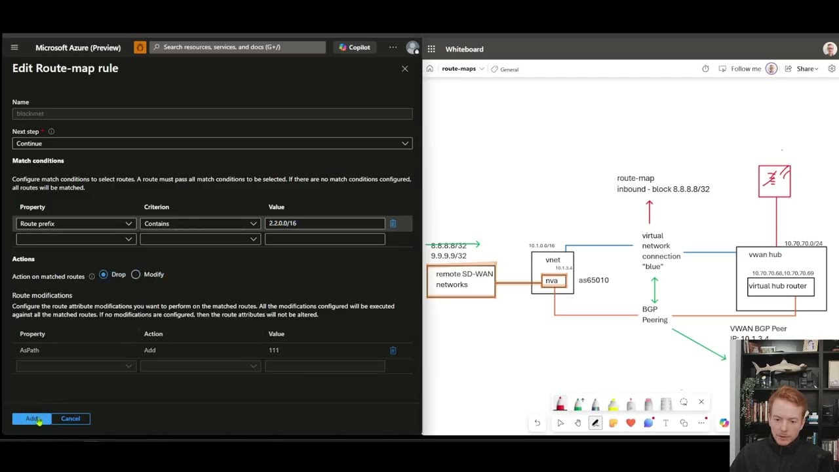Undo the last whiteboard action
The height and width of the screenshot is (472, 839).
click(537, 423)
